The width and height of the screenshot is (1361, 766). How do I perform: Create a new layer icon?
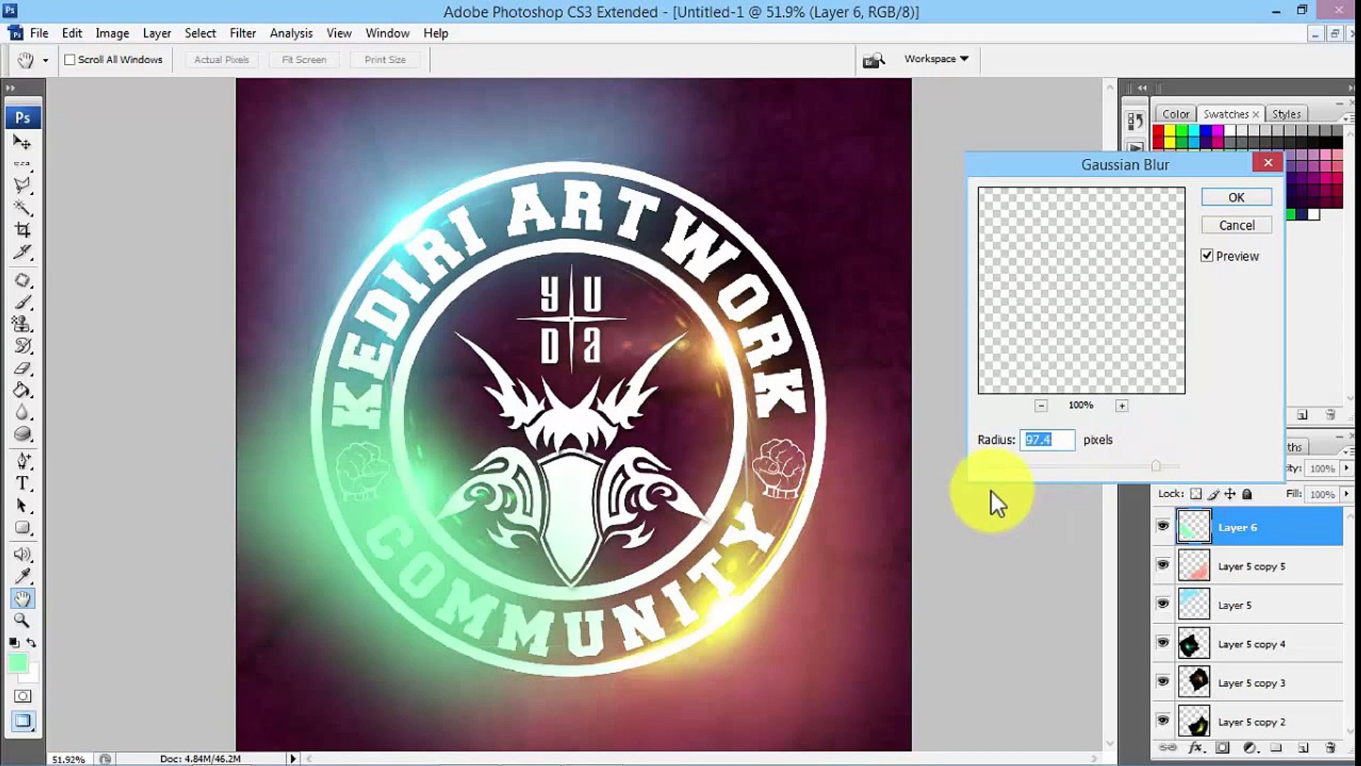(x=1303, y=748)
